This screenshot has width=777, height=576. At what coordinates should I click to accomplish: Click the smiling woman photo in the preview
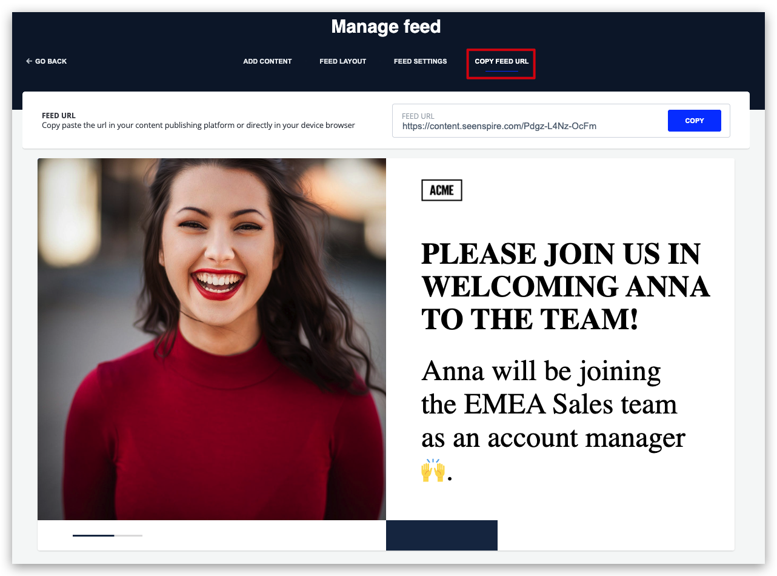pos(212,339)
